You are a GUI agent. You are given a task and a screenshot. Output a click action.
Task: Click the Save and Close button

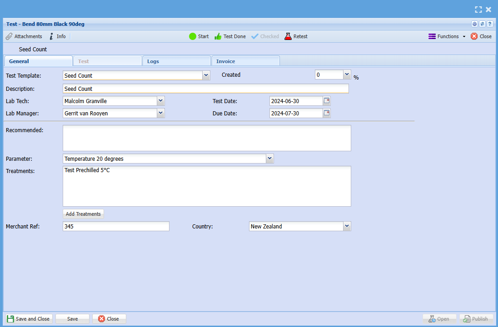[x=28, y=319]
